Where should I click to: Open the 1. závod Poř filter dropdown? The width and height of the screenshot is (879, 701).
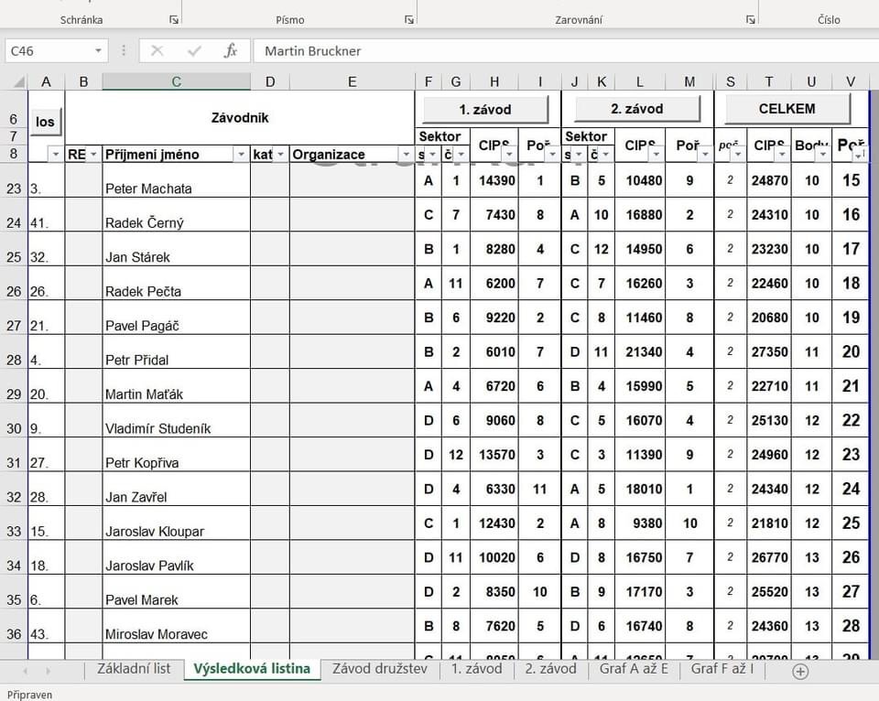click(553, 154)
